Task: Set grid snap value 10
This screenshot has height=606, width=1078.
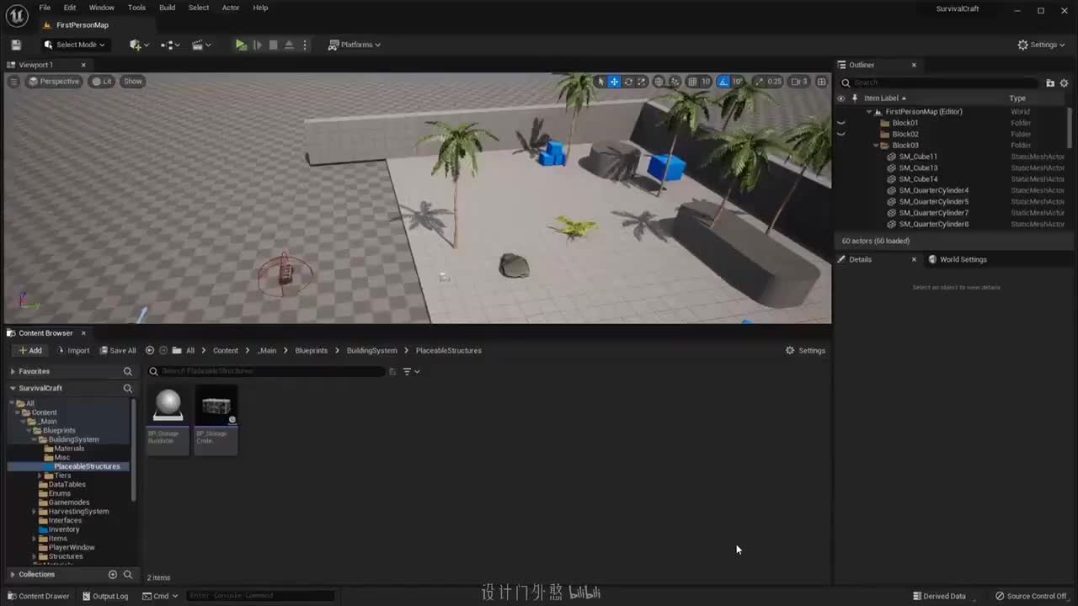Action: point(706,82)
